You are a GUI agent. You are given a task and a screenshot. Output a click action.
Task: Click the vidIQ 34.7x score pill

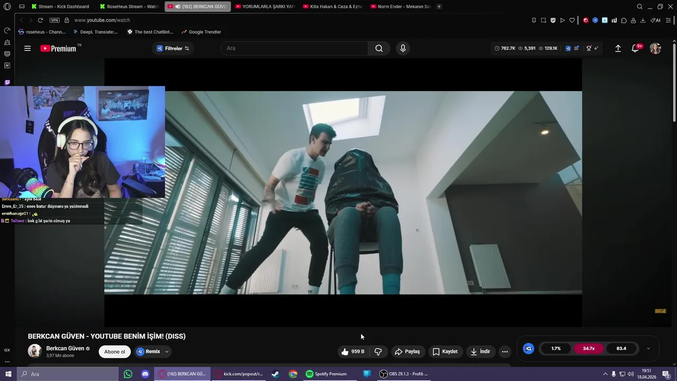589,348
